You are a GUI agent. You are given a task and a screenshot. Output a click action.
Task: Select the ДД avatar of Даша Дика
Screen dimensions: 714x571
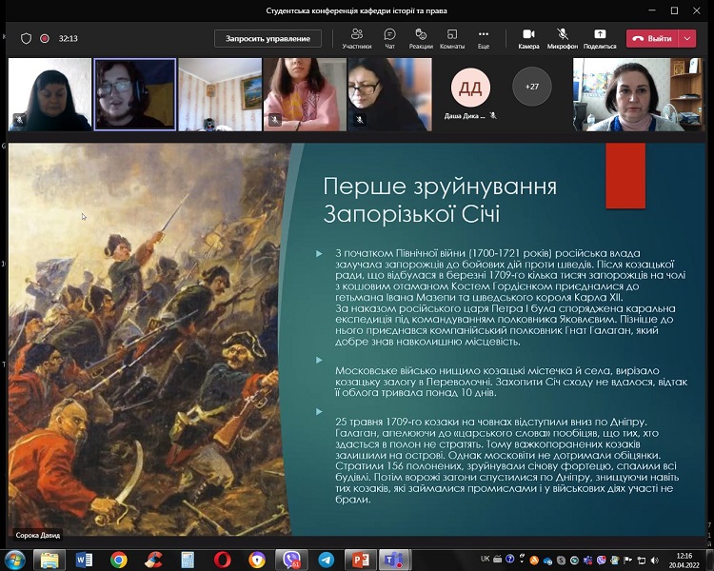pyautogui.click(x=470, y=88)
